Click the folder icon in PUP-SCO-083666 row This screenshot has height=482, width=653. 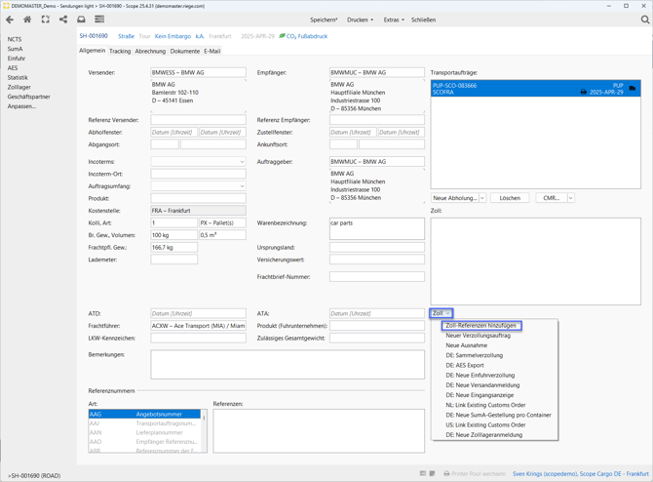click(633, 88)
